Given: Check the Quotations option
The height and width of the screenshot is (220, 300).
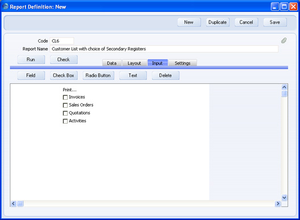Looking at the screenshot, I should click(x=65, y=113).
